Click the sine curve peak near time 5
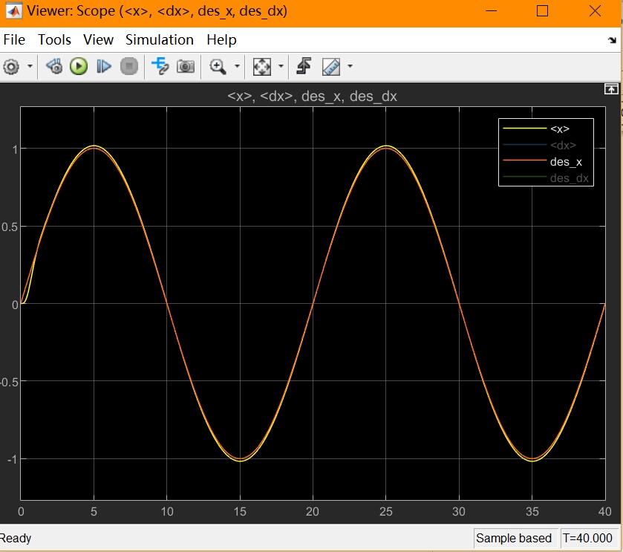The height and width of the screenshot is (552, 623). pyautogui.click(x=94, y=146)
